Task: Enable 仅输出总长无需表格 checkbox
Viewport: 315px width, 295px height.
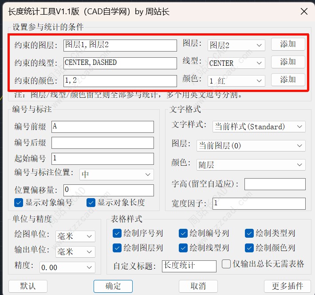Action: pyautogui.click(x=226, y=264)
